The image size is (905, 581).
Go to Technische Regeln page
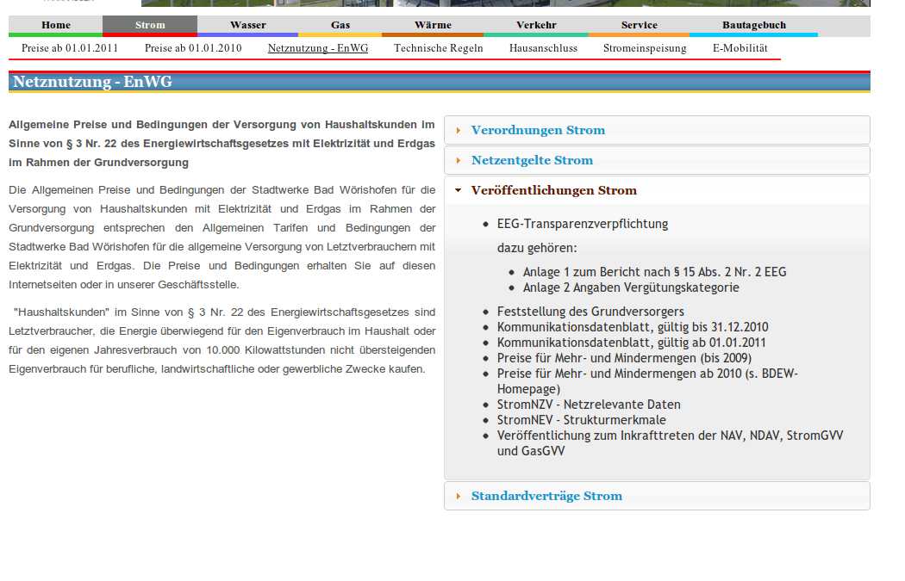[439, 48]
